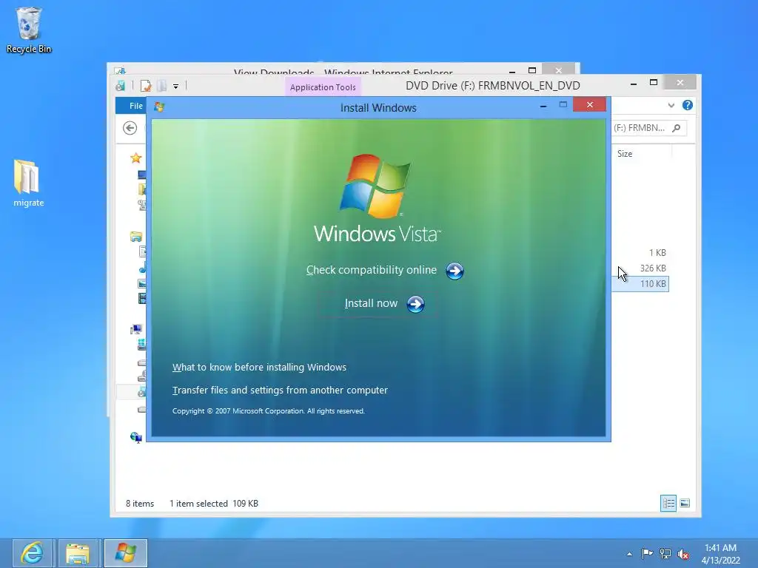
Task: Expand the Explorer ribbon chevron
Action: [x=671, y=105]
